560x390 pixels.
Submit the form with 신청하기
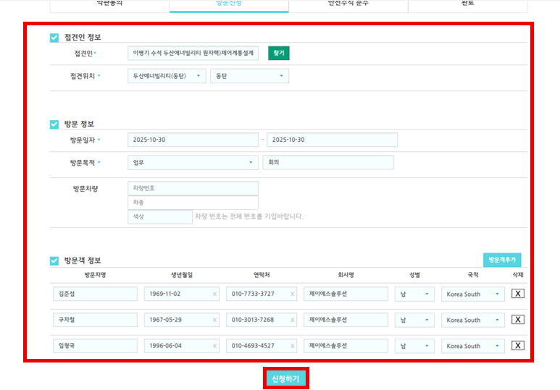tap(285, 378)
